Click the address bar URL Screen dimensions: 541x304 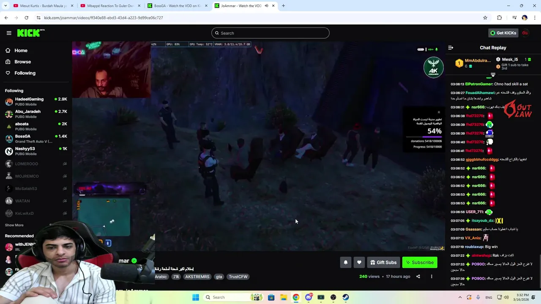click(x=104, y=18)
